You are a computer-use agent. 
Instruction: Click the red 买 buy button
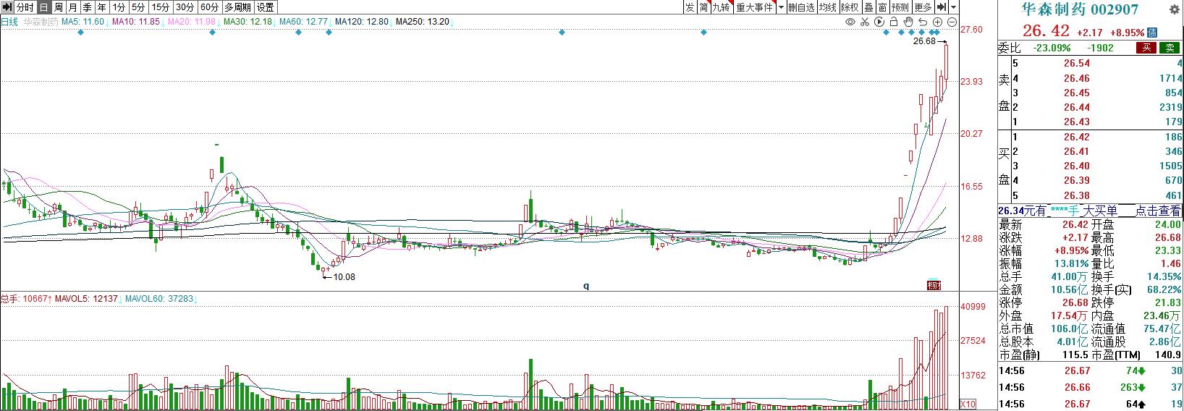click(x=1146, y=48)
